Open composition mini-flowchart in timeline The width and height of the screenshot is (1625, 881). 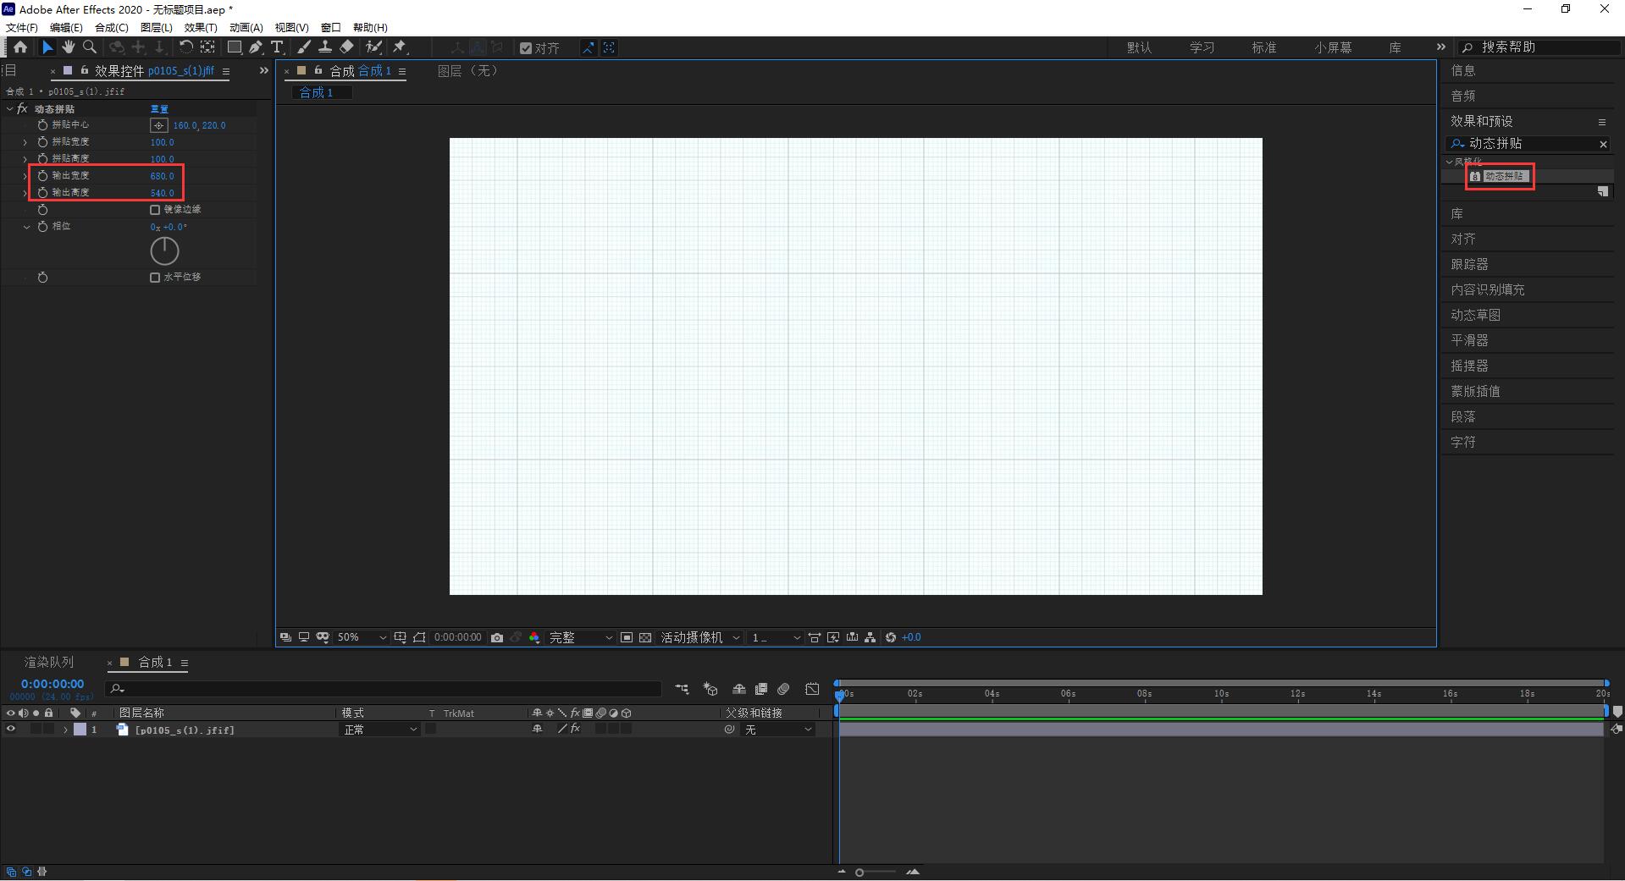(x=682, y=689)
